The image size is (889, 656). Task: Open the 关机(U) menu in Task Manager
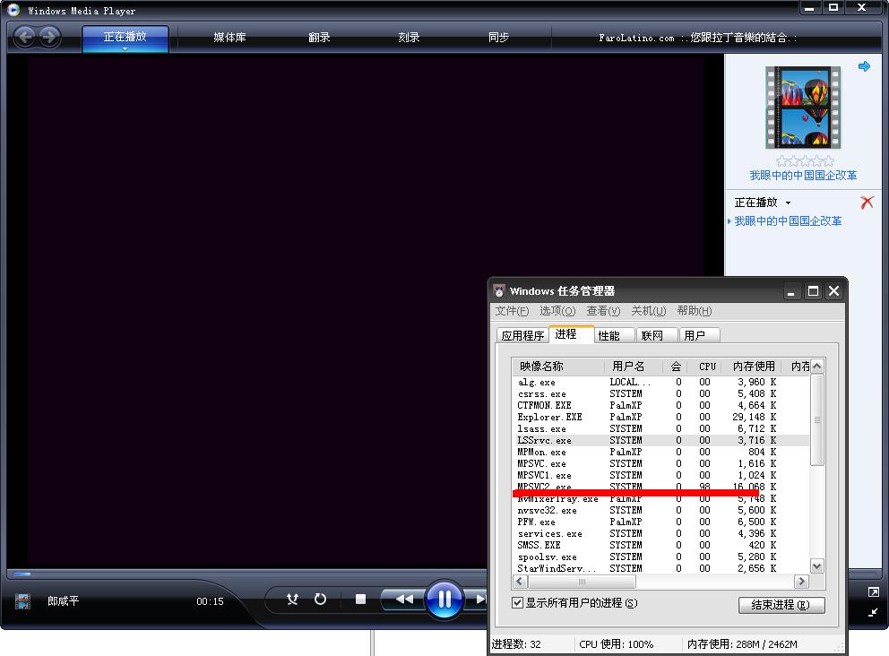649,311
